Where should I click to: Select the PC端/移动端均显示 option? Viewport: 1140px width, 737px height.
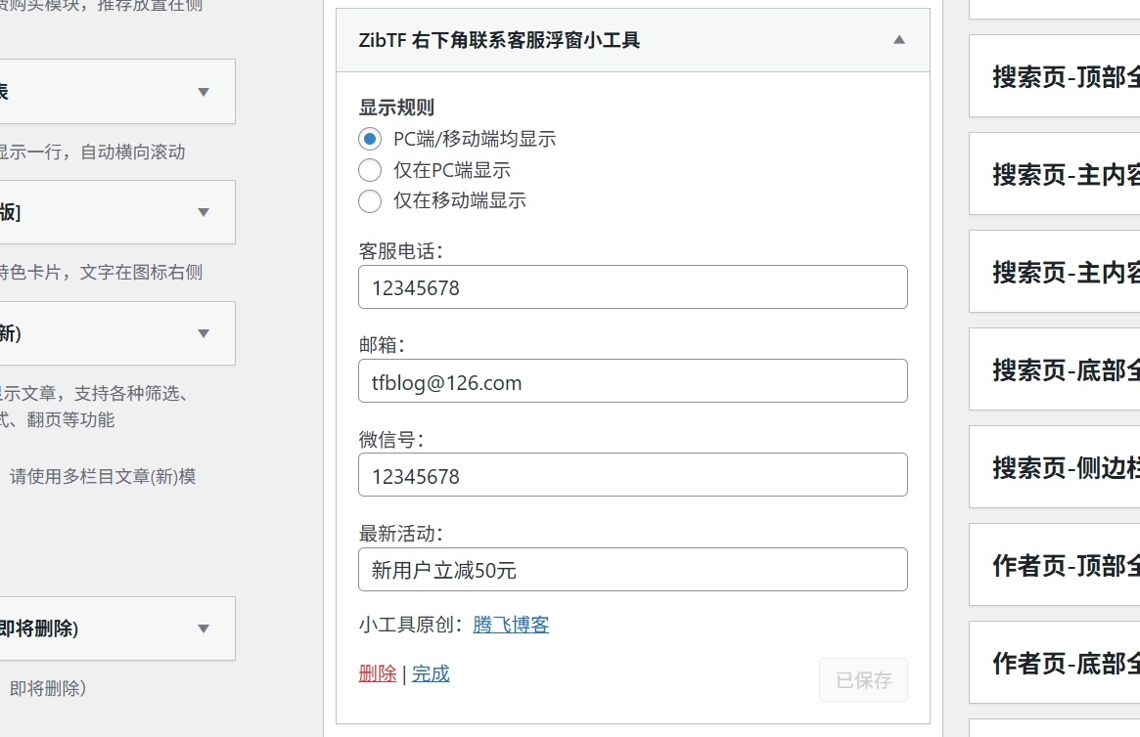(x=370, y=138)
